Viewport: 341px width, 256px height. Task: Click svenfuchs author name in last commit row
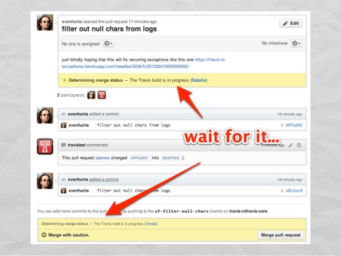pyautogui.click(x=79, y=191)
